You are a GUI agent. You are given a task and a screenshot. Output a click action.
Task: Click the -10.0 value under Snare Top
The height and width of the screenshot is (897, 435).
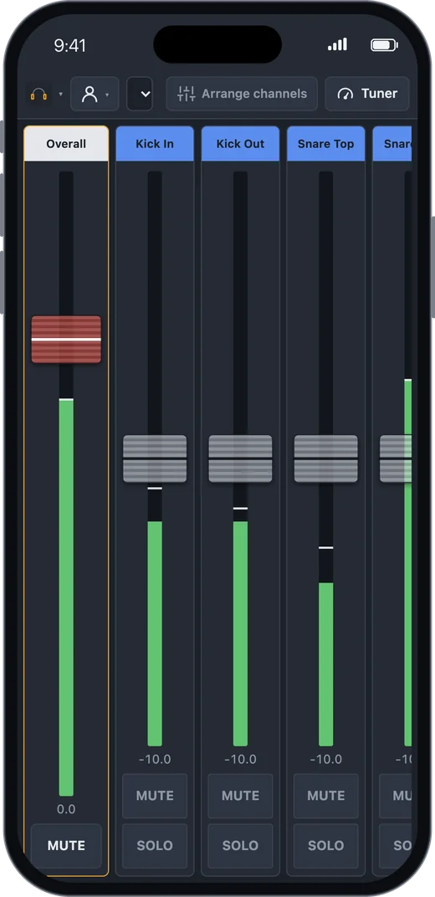(x=325, y=759)
